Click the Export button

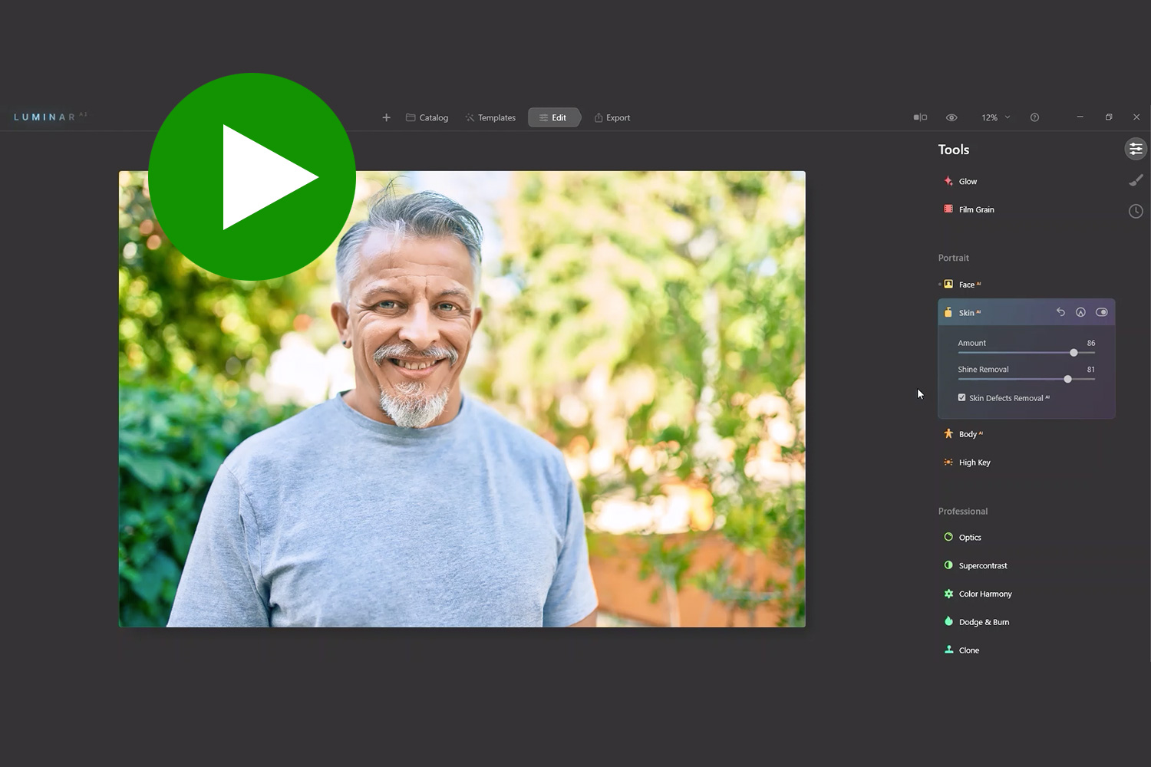[x=612, y=117]
